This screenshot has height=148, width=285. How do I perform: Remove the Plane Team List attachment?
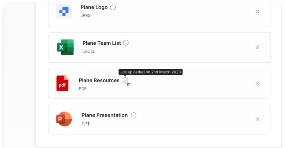click(x=258, y=47)
